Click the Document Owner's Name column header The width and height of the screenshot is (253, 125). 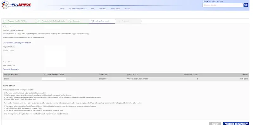(54, 75)
